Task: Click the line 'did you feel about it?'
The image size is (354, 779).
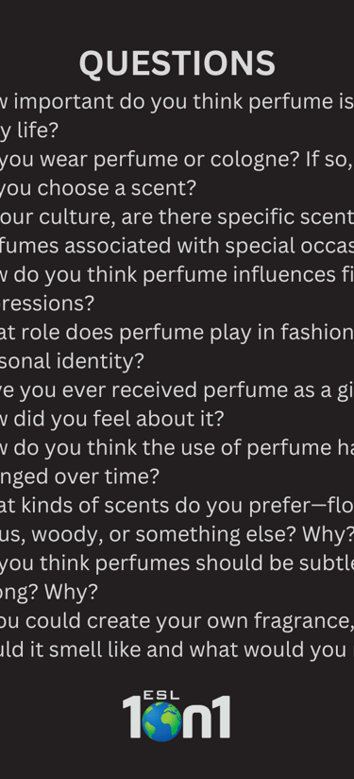Action: pos(112,419)
